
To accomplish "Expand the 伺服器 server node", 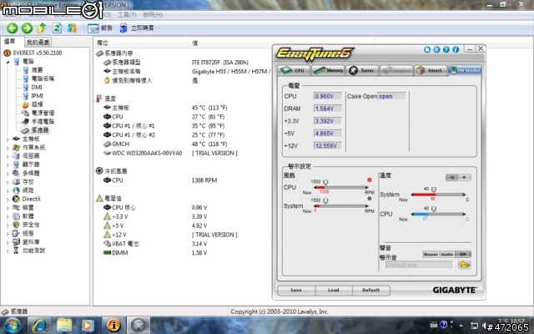I will tap(8, 156).
